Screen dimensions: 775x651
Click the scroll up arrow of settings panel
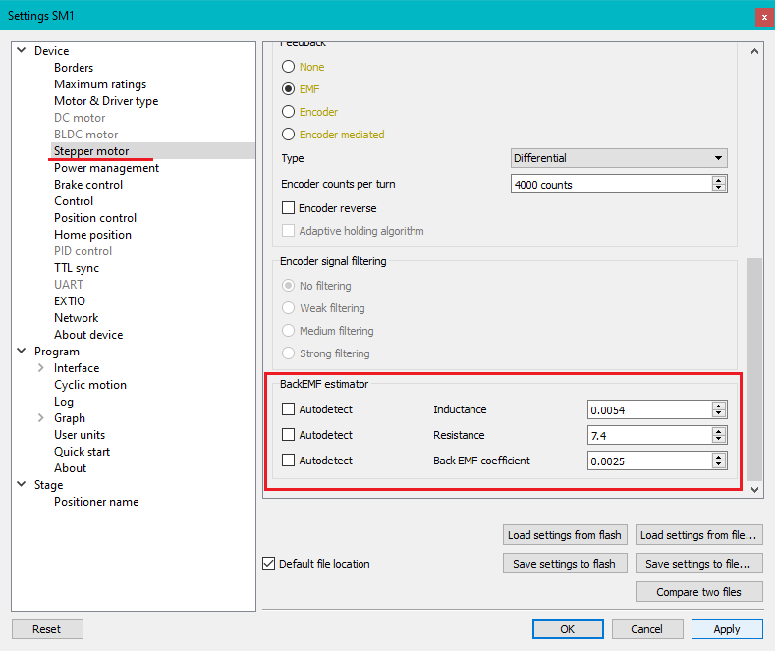click(x=754, y=51)
